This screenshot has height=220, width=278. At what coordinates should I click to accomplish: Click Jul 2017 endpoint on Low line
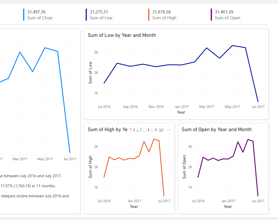click(x=258, y=101)
